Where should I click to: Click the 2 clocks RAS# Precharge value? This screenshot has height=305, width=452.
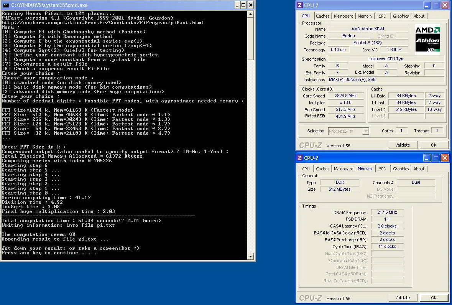[x=387, y=239]
